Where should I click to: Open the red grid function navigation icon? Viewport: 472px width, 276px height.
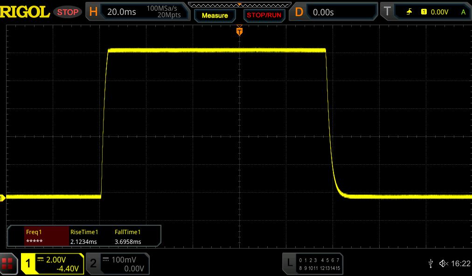tap(7, 263)
